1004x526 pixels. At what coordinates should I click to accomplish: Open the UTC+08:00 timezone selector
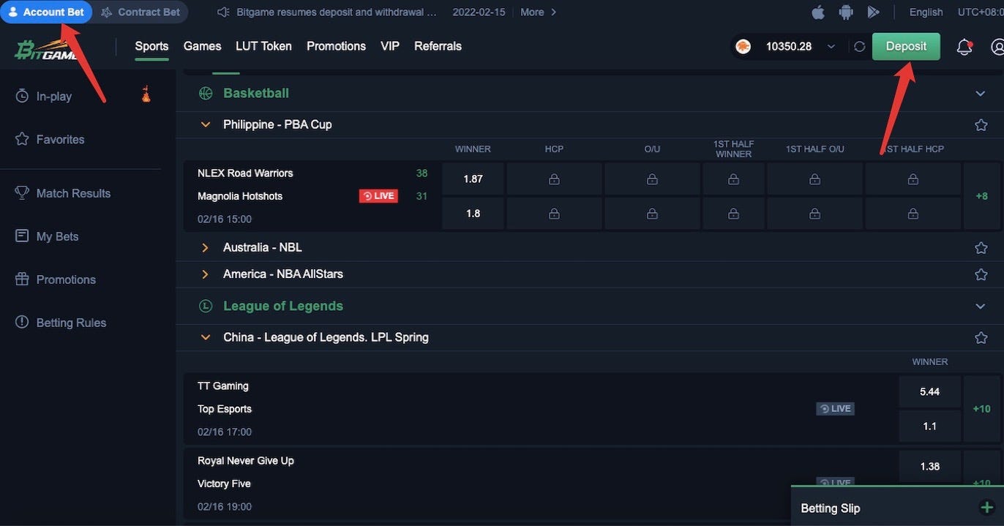[980, 12]
